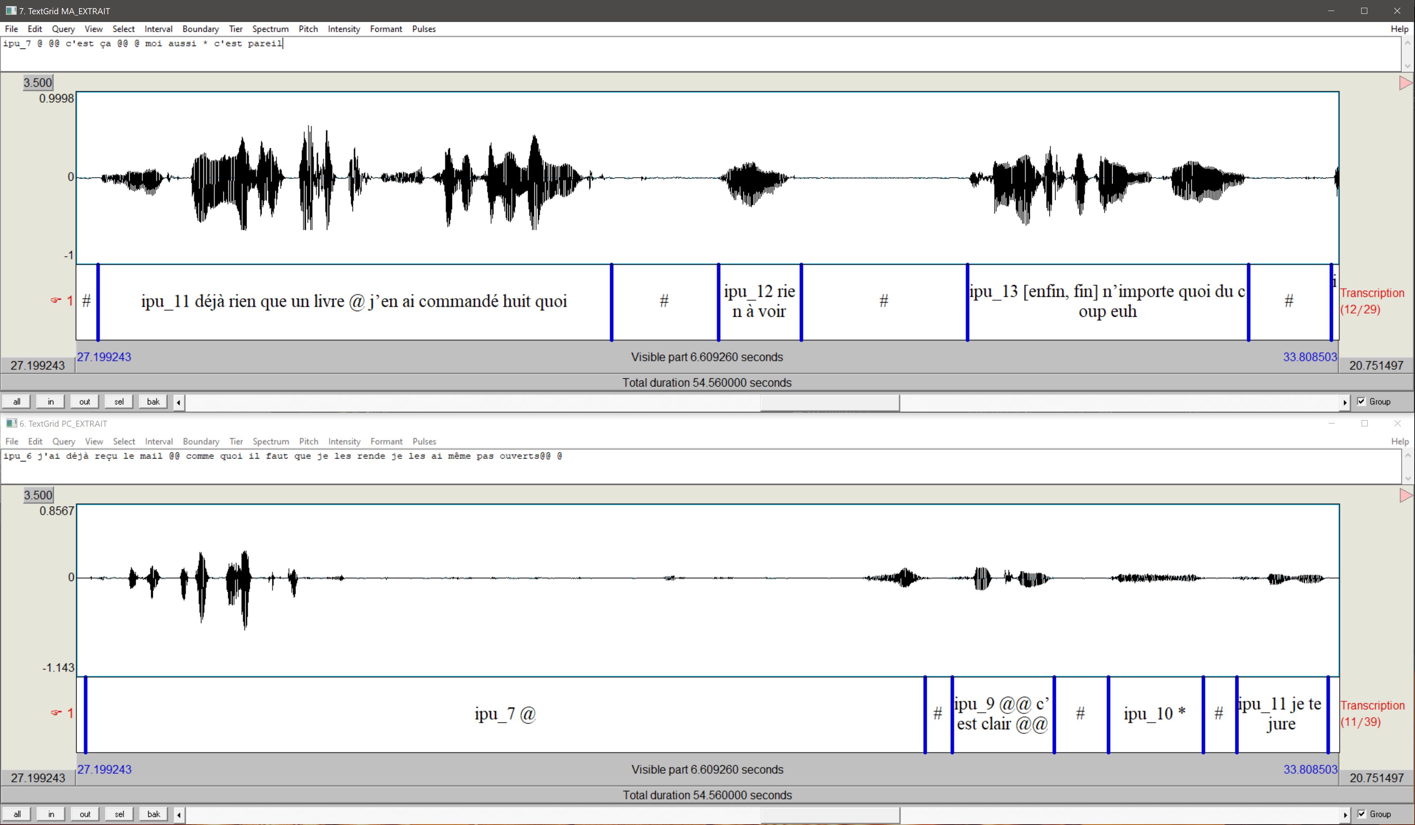This screenshot has height=825, width=1415.
Task: Open File menu in PC_EXTRAIT window
Action: coord(12,441)
